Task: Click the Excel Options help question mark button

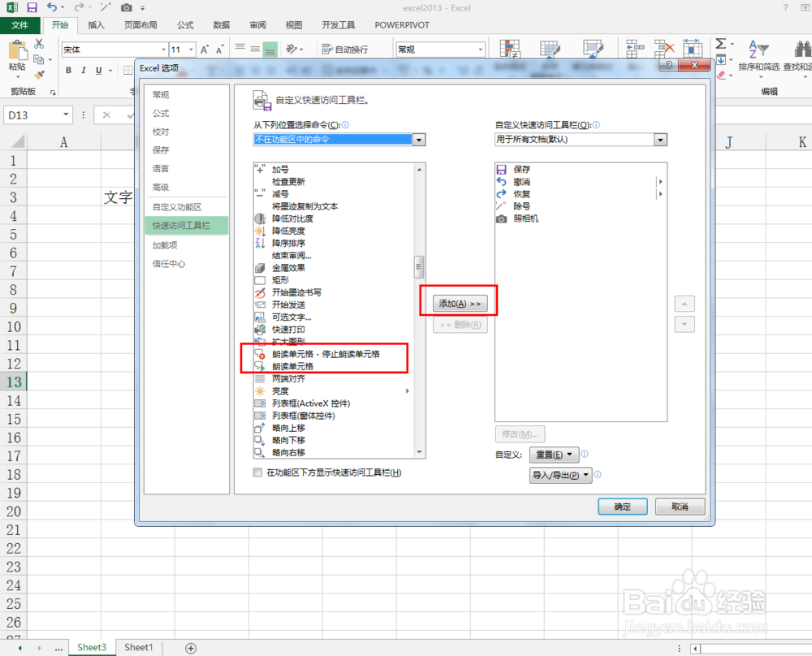Action: coord(668,65)
